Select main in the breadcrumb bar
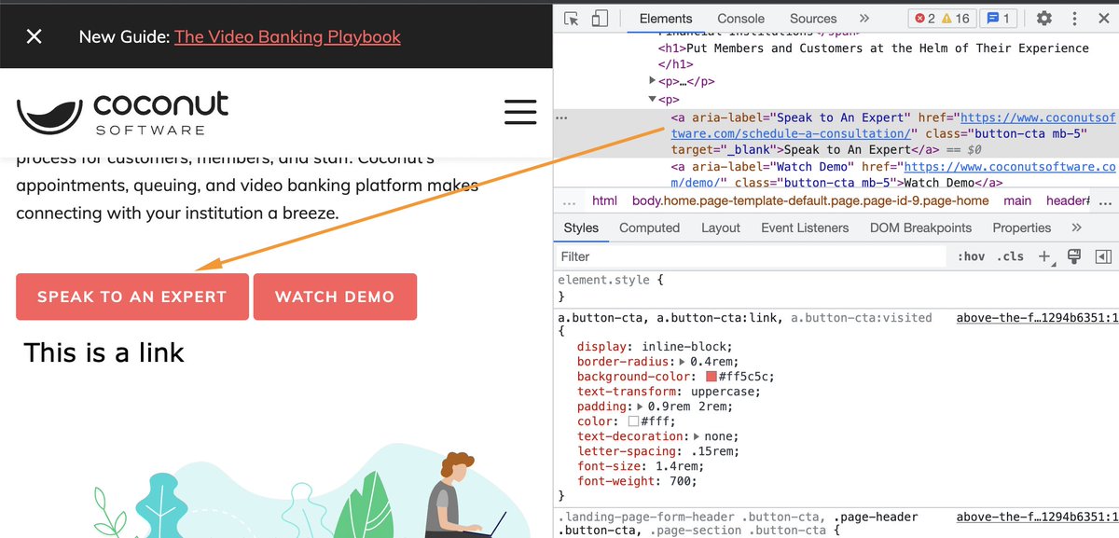The height and width of the screenshot is (538, 1119). pos(1017,200)
